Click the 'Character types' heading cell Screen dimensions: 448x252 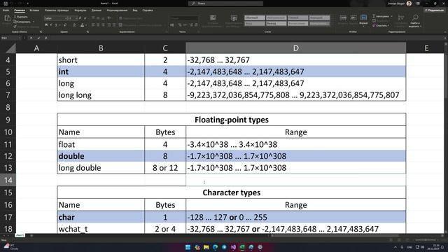click(x=232, y=192)
